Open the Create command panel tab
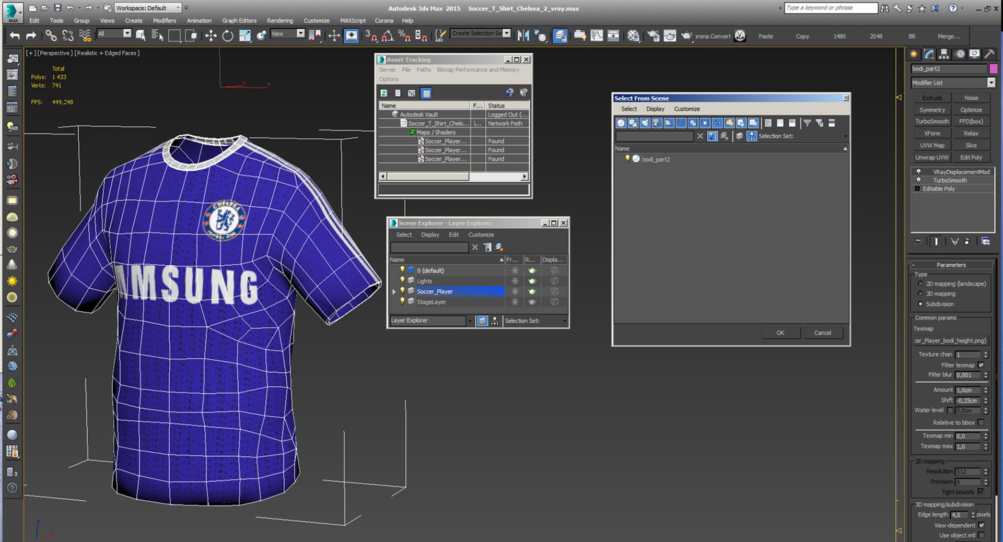 914,54
